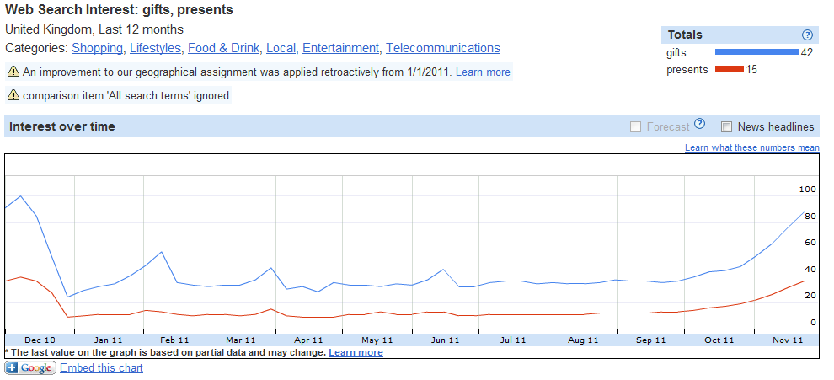
Task: Open the Shopping category link
Action: pos(98,48)
